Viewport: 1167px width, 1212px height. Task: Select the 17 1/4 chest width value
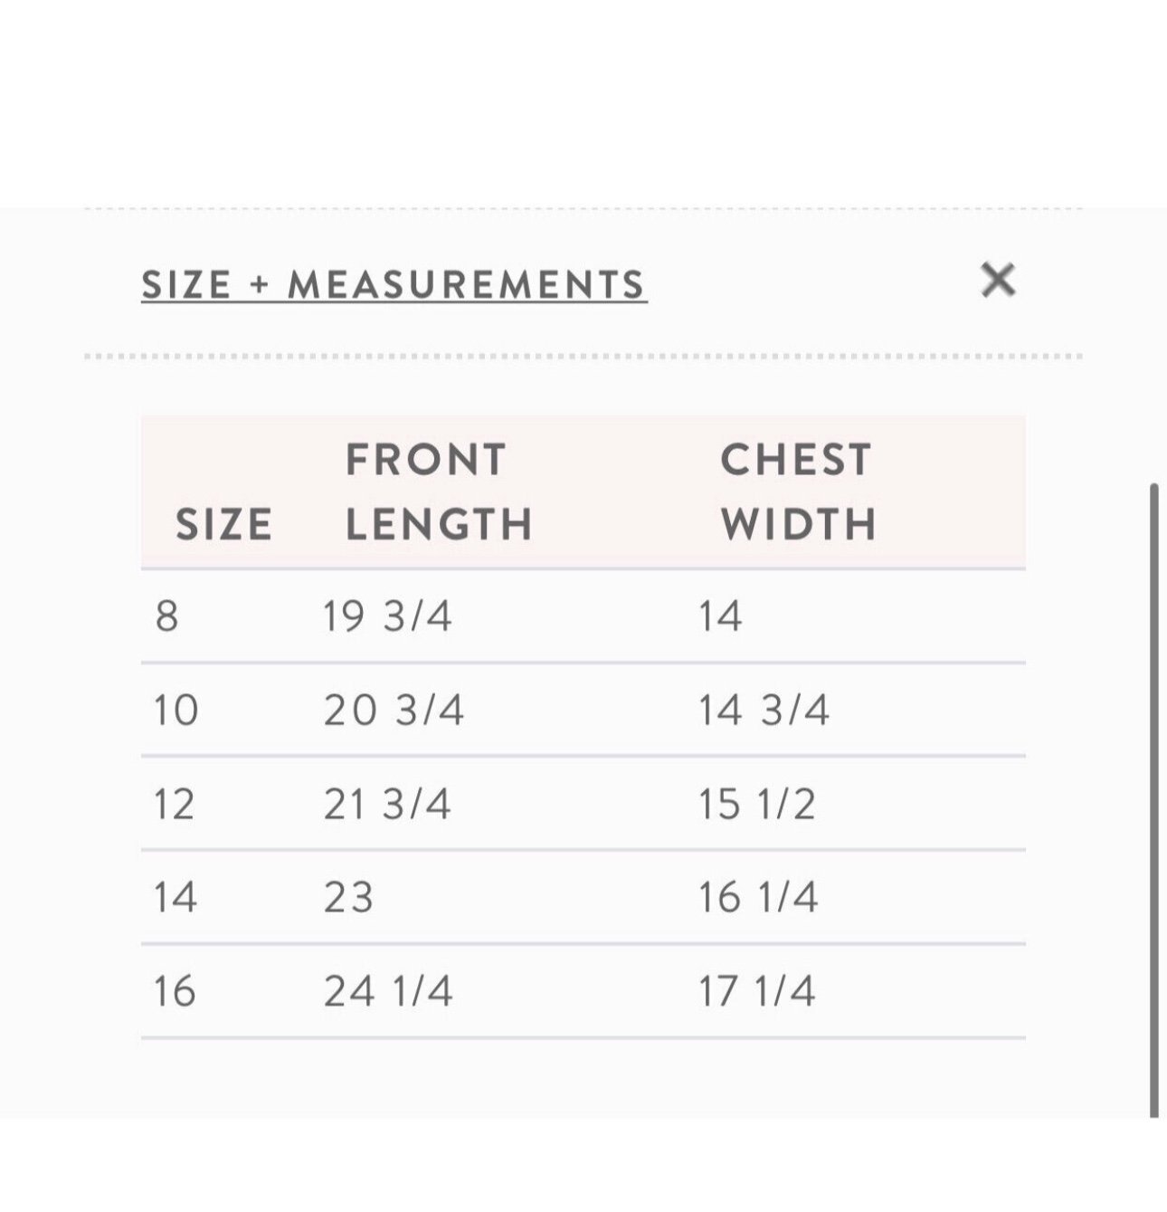(x=757, y=991)
